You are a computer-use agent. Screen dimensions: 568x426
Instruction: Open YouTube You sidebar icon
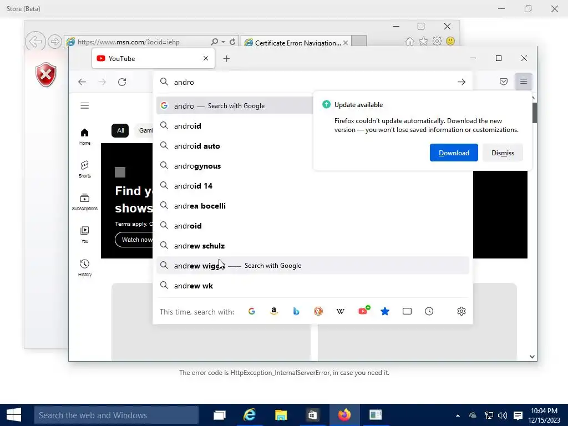pos(85,235)
